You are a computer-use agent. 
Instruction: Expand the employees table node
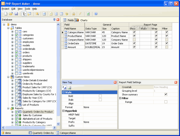tap(12, 42)
